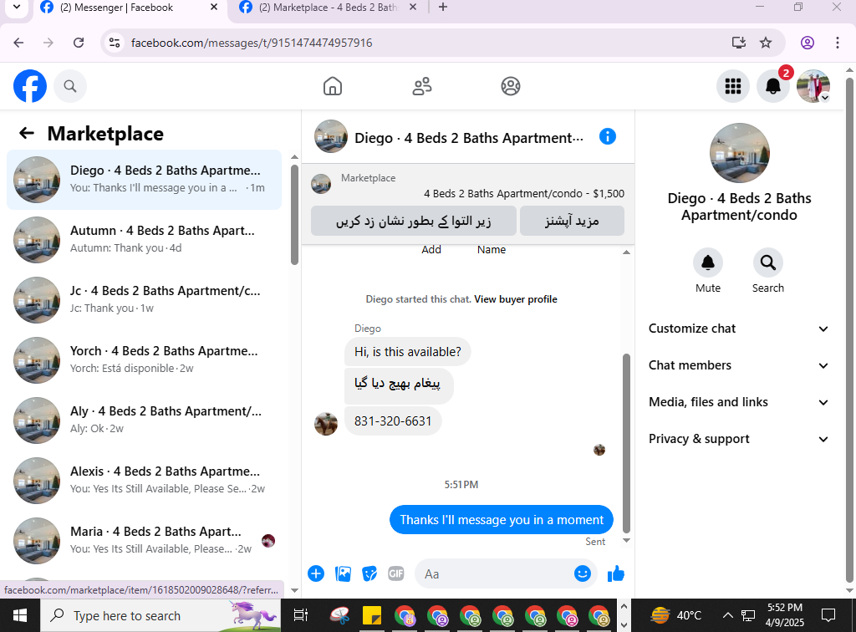Open more actions plus icon
Viewport: 856px width, 632px height.
pos(316,573)
